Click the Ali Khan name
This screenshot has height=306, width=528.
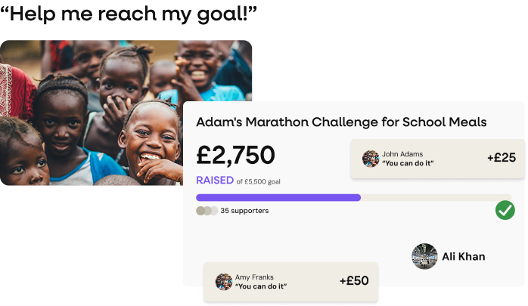[463, 257]
